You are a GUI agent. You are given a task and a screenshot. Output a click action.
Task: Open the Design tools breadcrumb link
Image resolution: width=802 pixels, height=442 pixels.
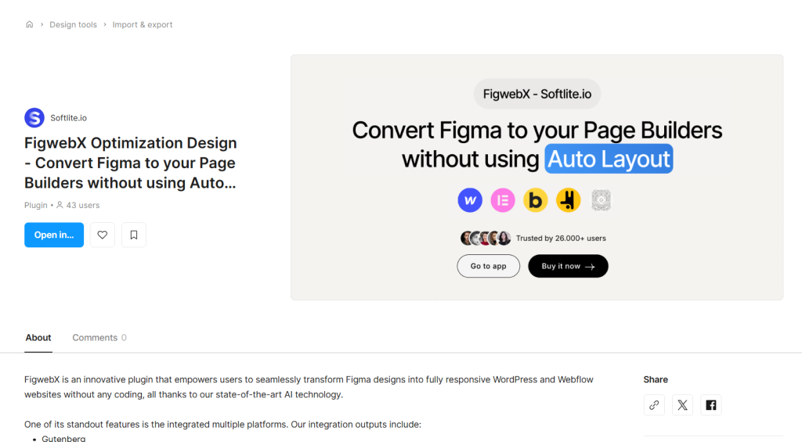73,24
